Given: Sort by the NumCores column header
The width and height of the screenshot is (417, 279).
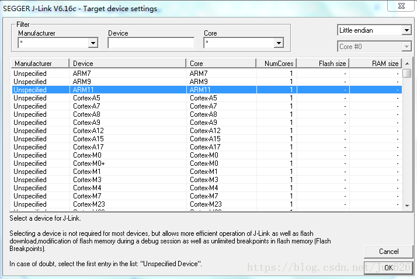Looking at the screenshot, I should pyautogui.click(x=277, y=64).
